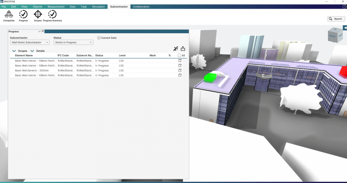
Task: Click the locate icon in first row
Action: pyautogui.click(x=180, y=61)
